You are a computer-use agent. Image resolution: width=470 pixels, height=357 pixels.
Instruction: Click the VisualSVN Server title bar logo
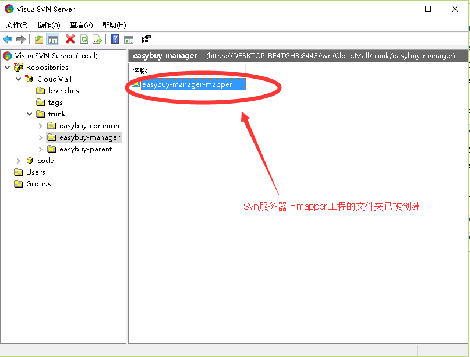(x=9, y=9)
